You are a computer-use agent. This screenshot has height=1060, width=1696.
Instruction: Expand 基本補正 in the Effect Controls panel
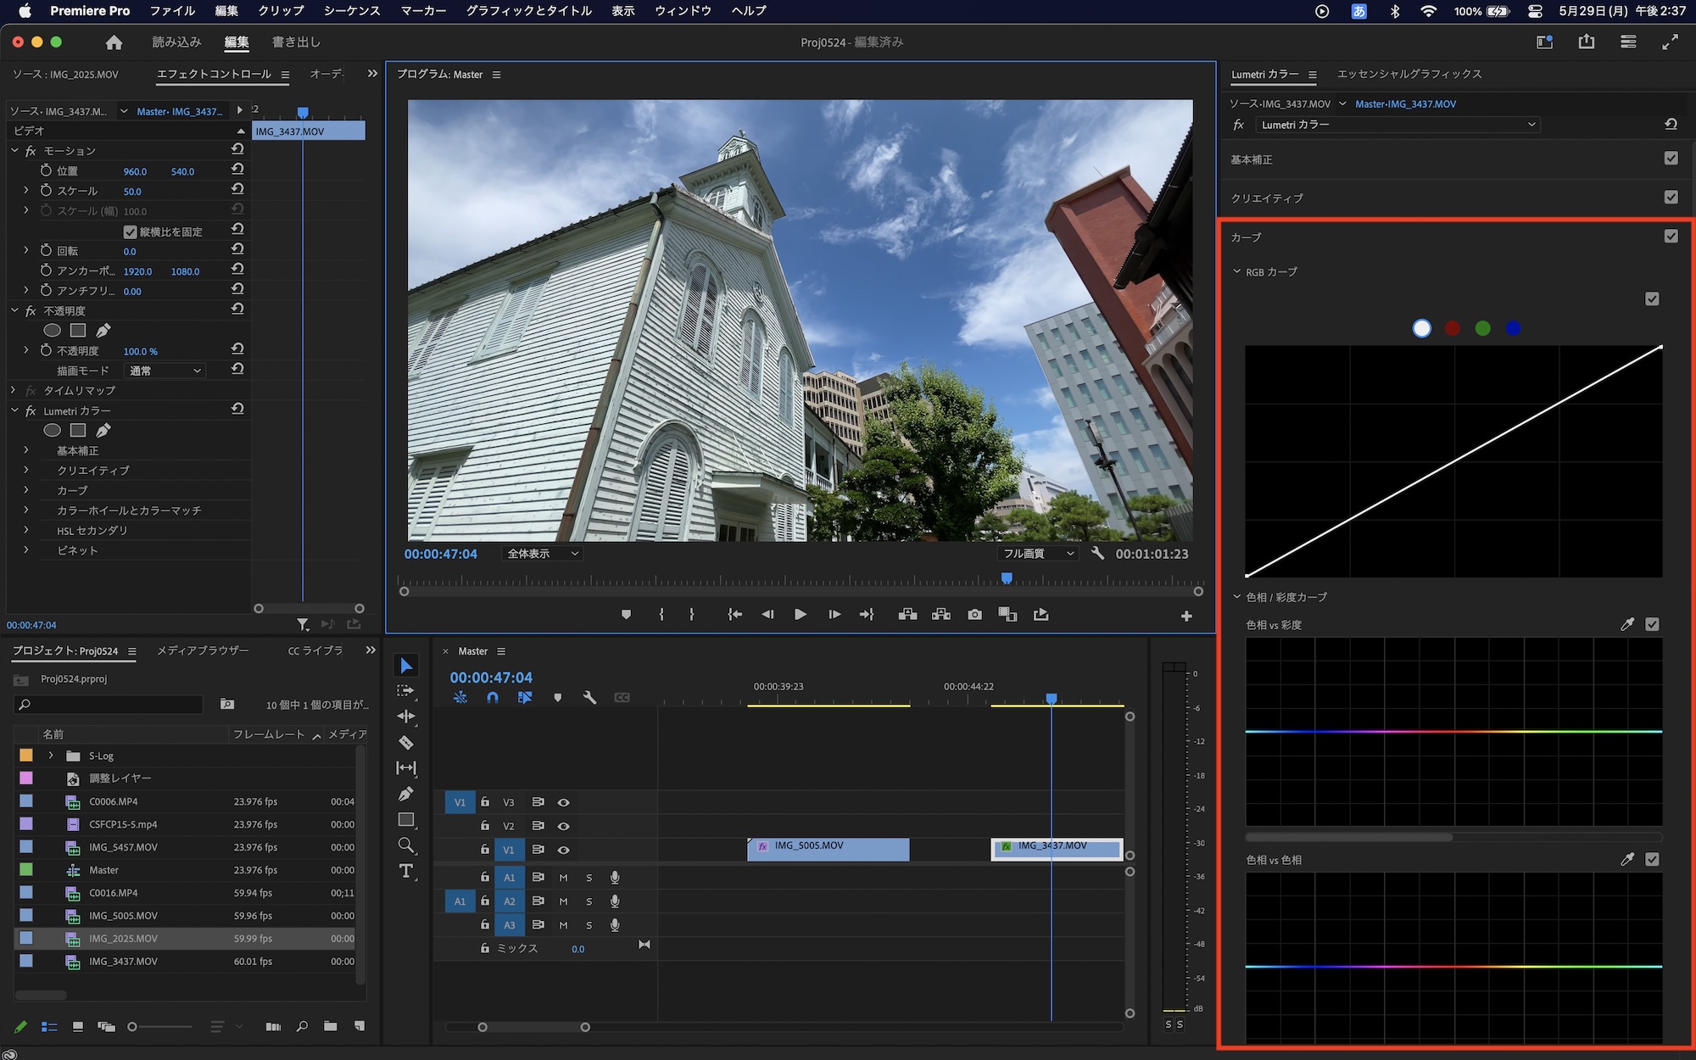tap(26, 450)
